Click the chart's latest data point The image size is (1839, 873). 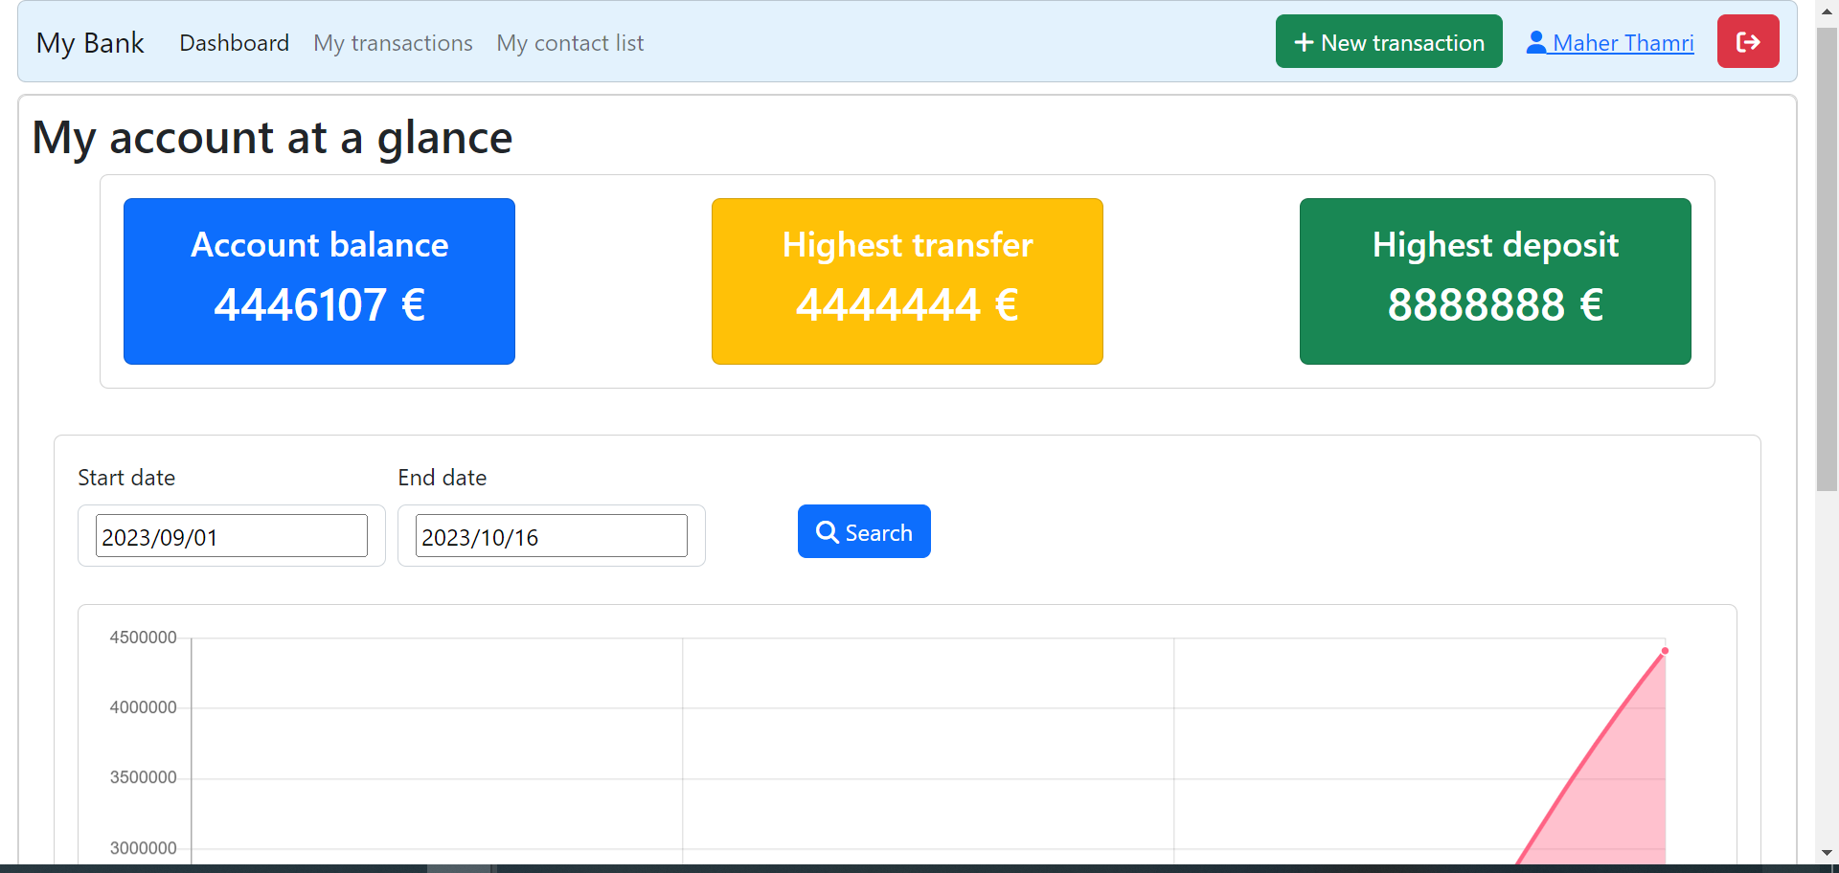tap(1665, 651)
